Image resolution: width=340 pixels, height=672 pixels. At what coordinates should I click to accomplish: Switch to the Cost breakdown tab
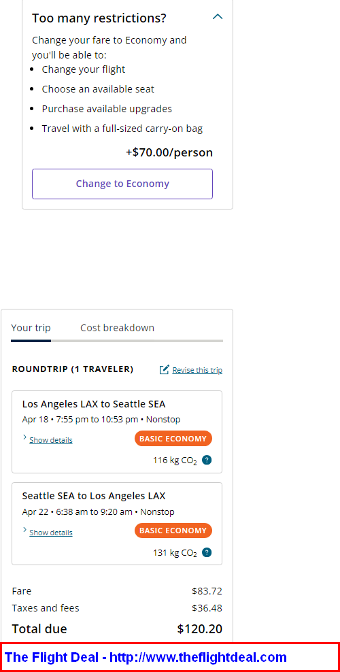tap(118, 328)
